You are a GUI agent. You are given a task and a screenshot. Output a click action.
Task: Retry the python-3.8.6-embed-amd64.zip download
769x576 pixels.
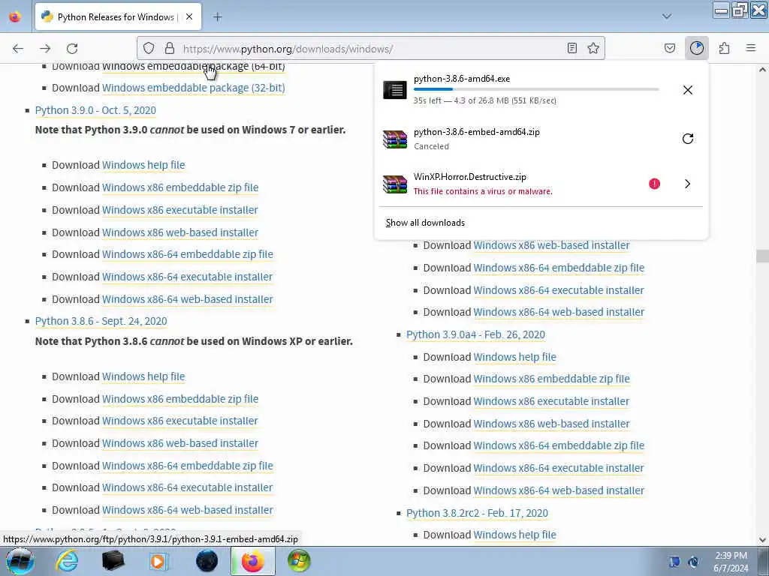point(688,139)
